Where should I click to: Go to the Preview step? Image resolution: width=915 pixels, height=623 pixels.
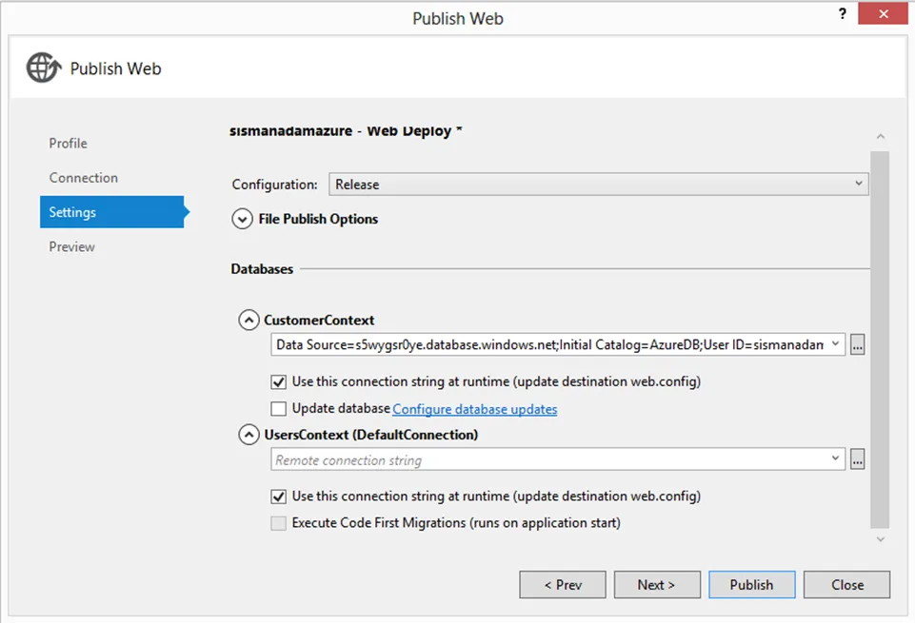71,247
